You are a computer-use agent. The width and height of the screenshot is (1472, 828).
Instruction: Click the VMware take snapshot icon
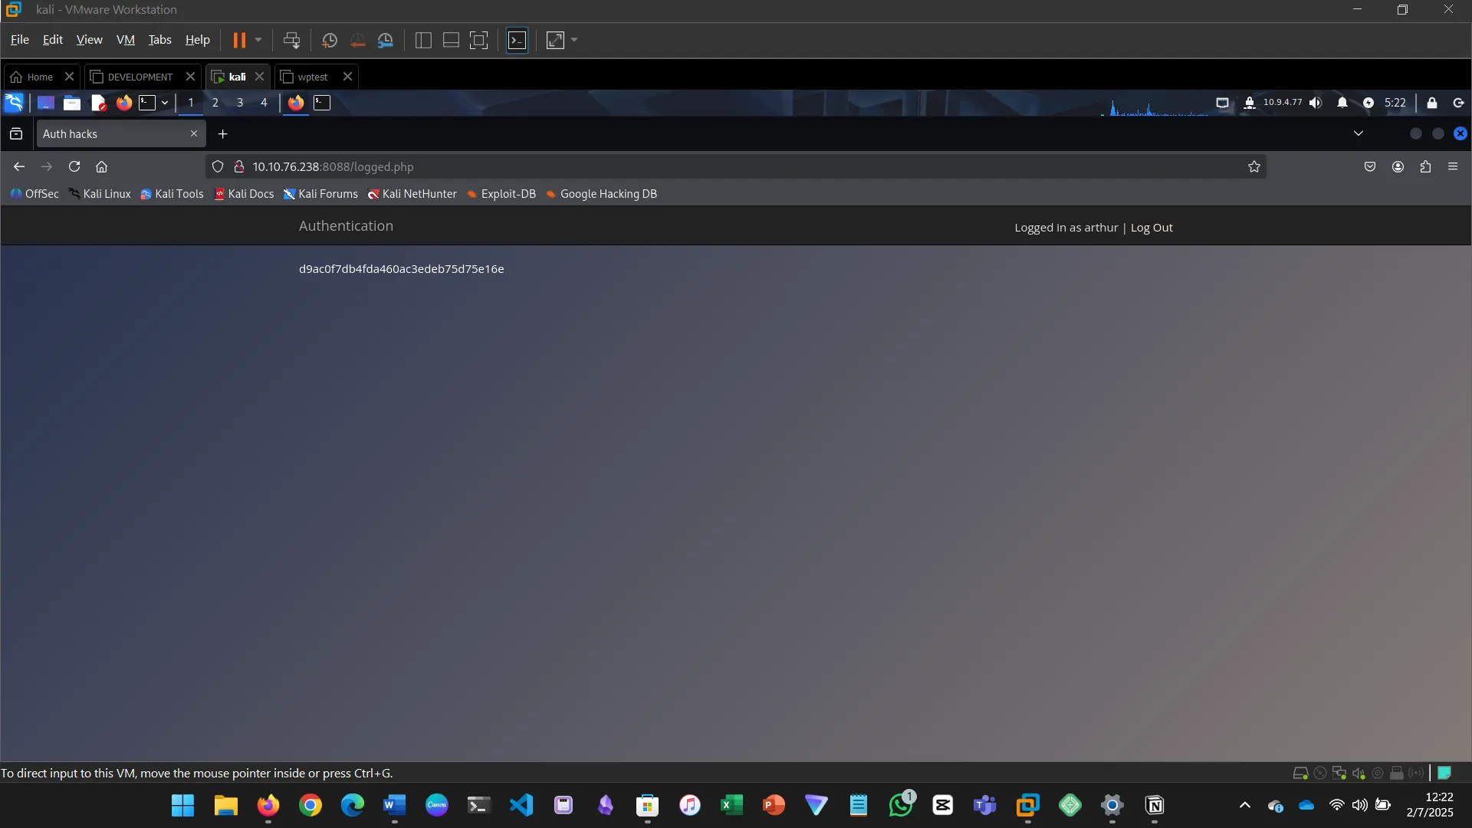330,41
